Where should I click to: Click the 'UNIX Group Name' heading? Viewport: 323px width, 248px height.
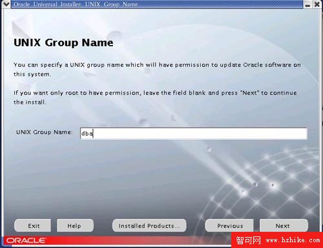tap(63, 43)
